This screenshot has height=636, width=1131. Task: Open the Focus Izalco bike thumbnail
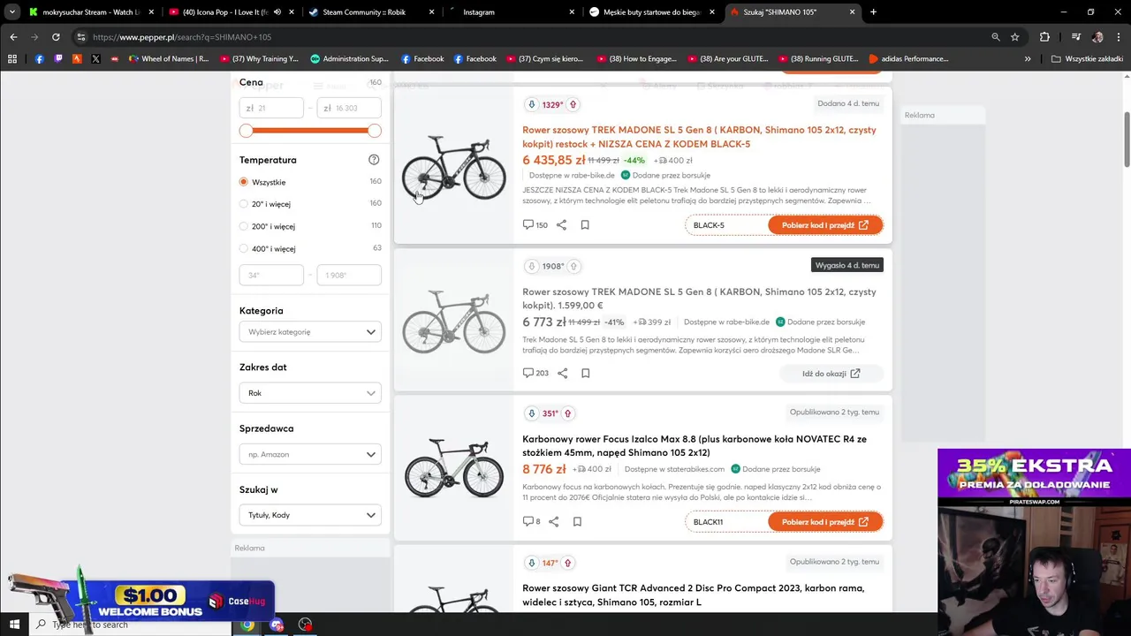click(x=454, y=467)
